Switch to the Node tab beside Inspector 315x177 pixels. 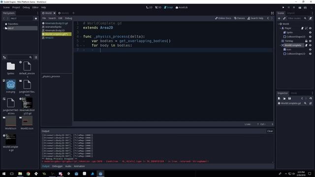tap(294, 93)
